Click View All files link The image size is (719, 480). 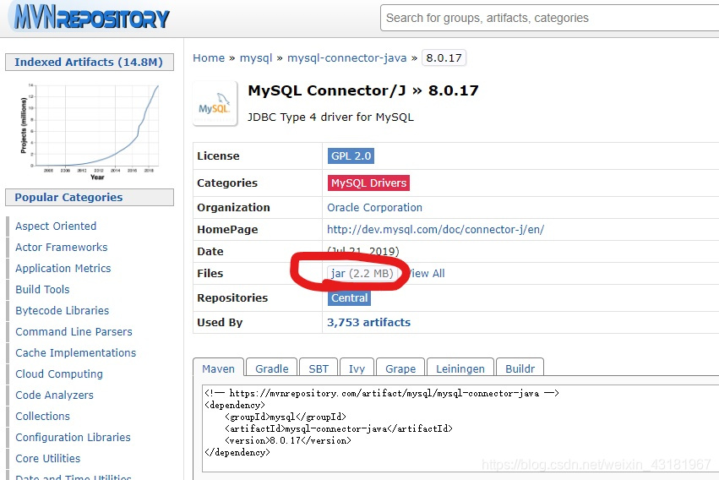[427, 273]
